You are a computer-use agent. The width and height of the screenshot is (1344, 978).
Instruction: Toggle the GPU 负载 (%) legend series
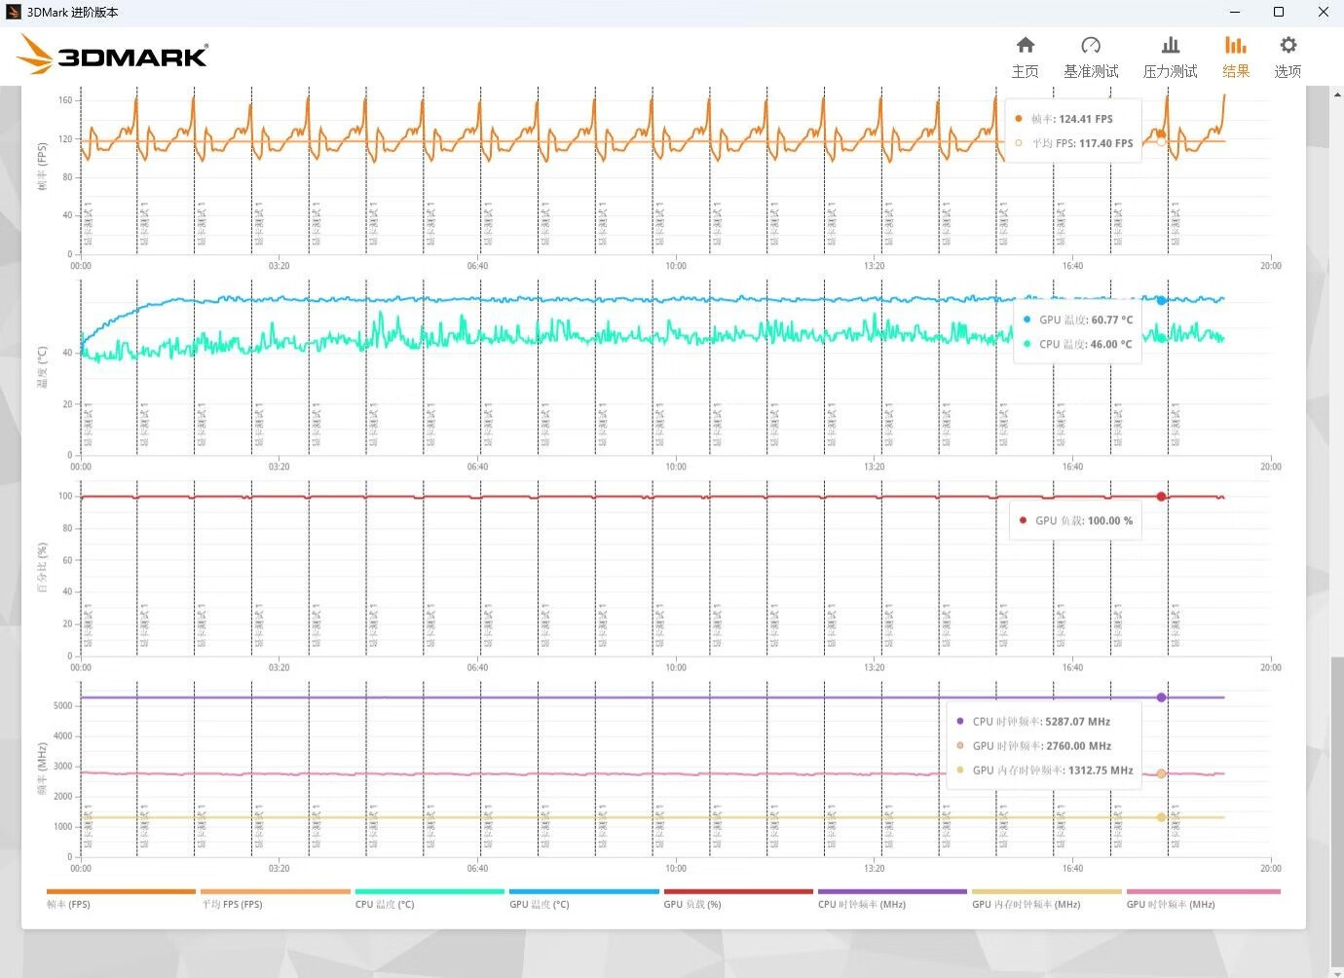737,897
